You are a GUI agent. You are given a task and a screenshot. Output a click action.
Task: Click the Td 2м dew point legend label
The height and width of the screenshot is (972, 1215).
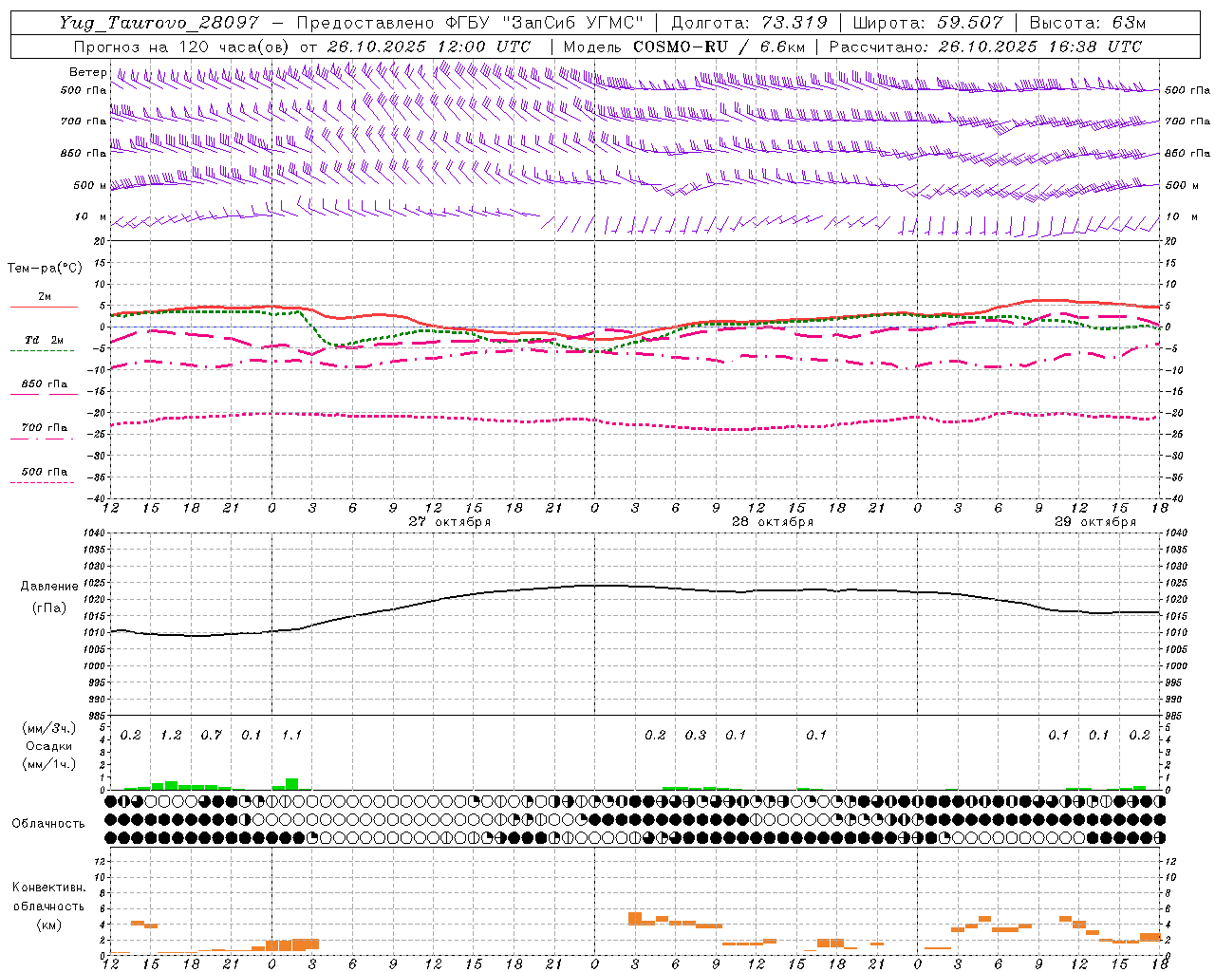(x=44, y=340)
